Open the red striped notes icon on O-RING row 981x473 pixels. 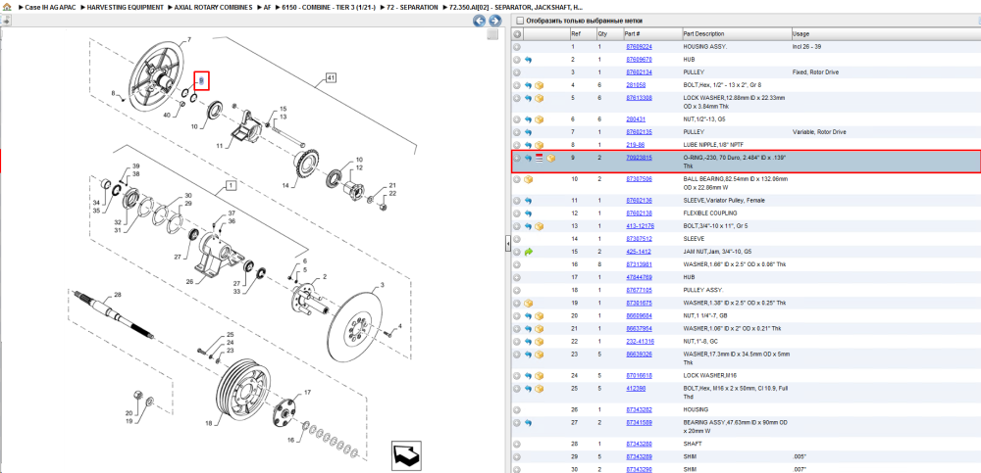click(x=540, y=158)
